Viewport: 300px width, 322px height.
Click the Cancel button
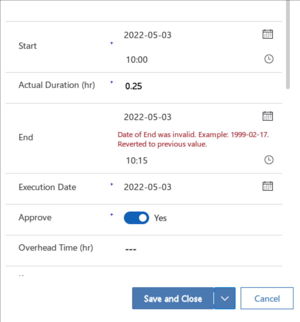pyautogui.click(x=267, y=298)
